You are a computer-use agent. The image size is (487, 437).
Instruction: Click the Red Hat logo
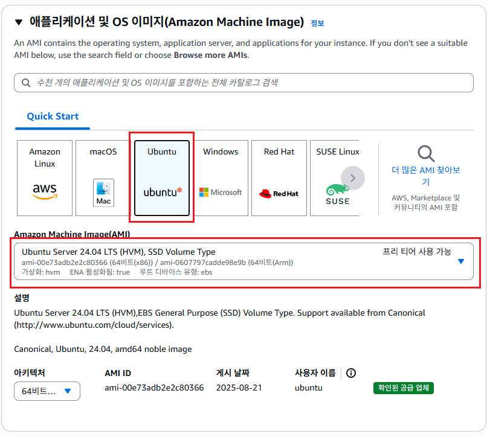[279, 194]
